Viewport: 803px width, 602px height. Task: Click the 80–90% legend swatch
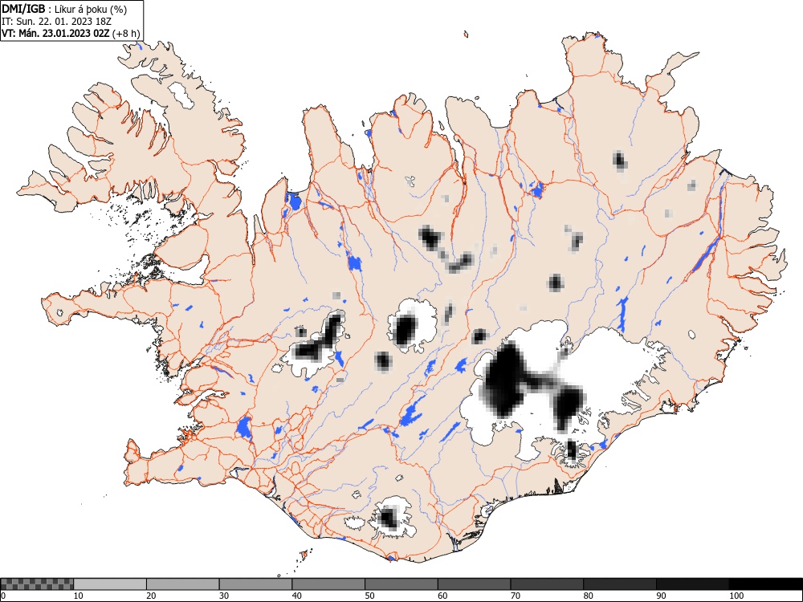pos(620,584)
